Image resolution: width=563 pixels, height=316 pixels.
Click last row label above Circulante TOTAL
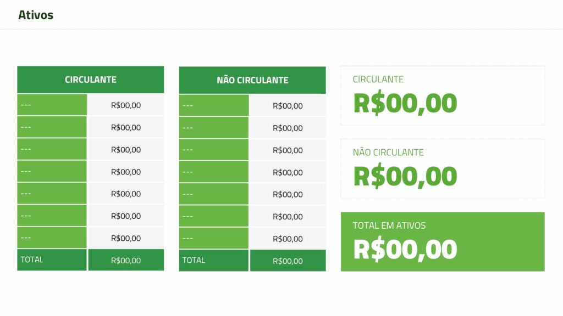pyautogui.click(x=52, y=238)
